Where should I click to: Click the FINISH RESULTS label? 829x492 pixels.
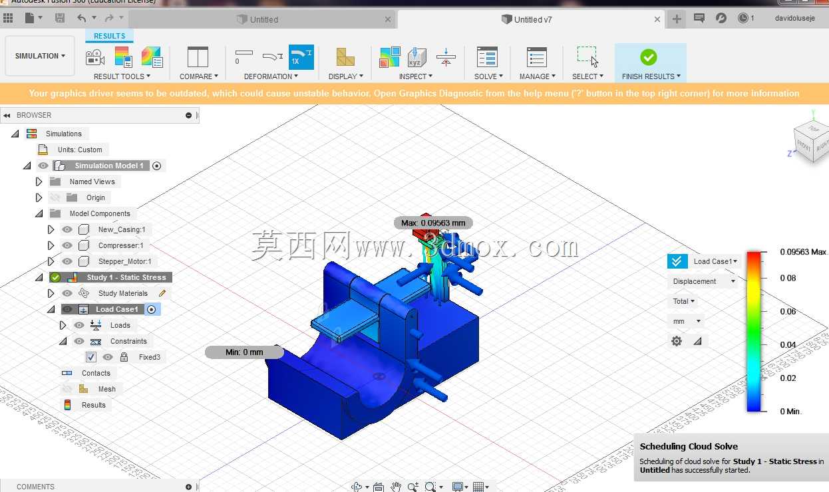[x=651, y=76]
